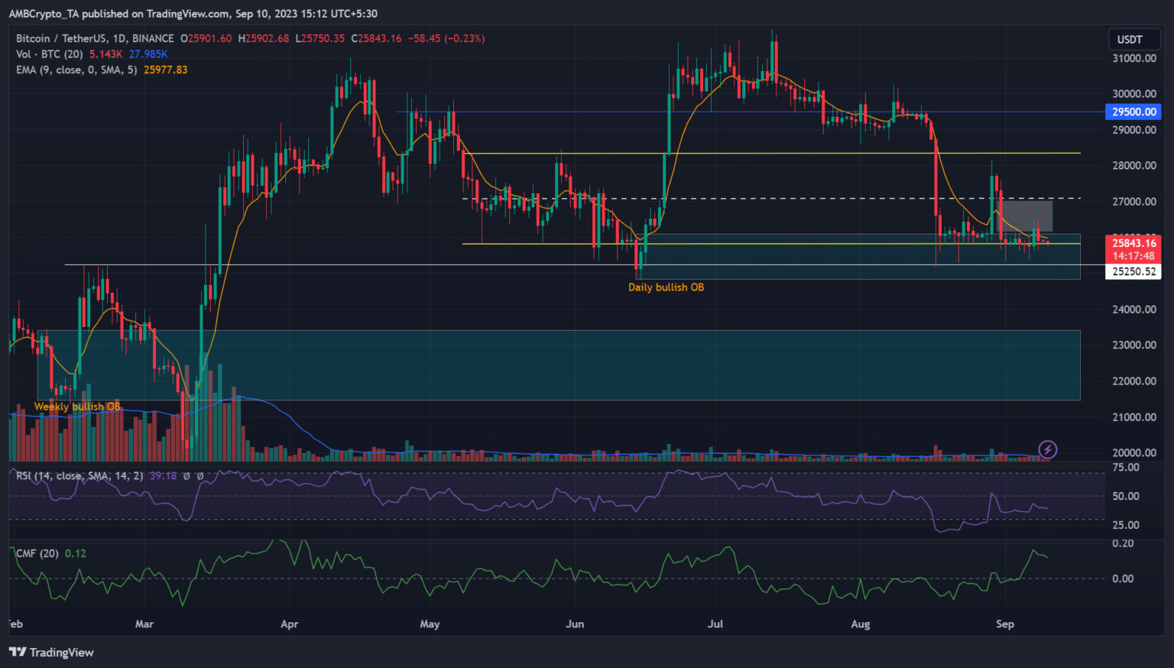Click the gray rectangle near September candles

(1027, 216)
